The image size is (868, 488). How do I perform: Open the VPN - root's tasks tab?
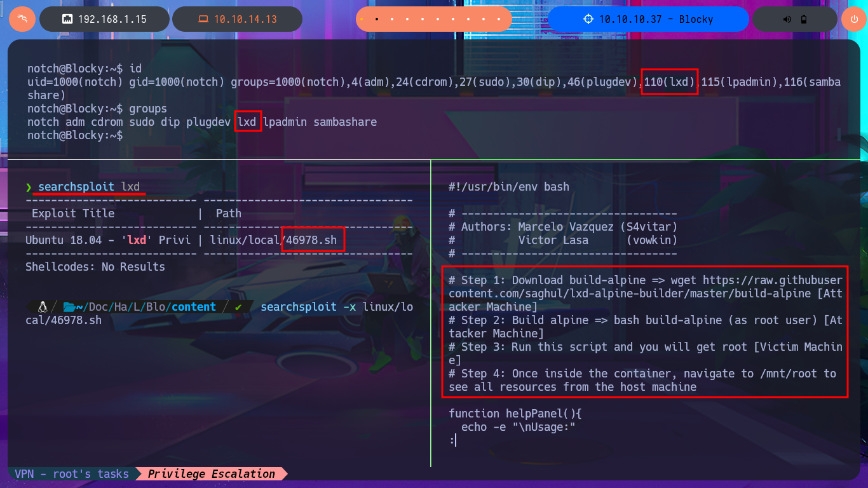[71, 474]
